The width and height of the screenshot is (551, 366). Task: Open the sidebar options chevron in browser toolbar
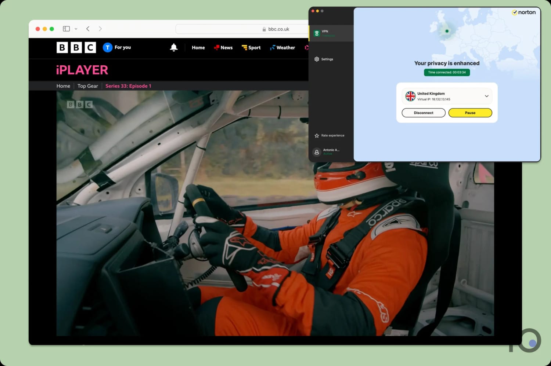pyautogui.click(x=76, y=29)
